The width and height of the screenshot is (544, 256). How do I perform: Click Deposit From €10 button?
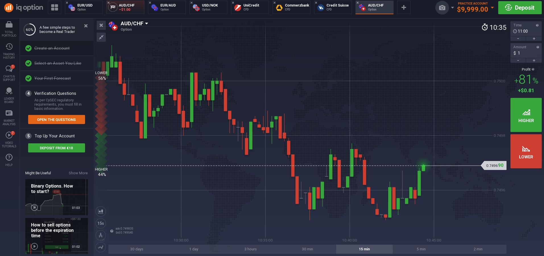pos(57,148)
